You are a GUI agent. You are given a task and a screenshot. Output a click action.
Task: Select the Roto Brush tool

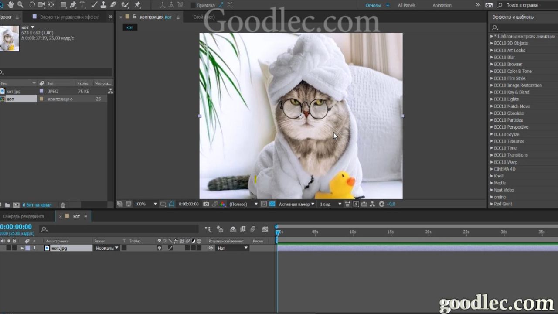click(125, 5)
